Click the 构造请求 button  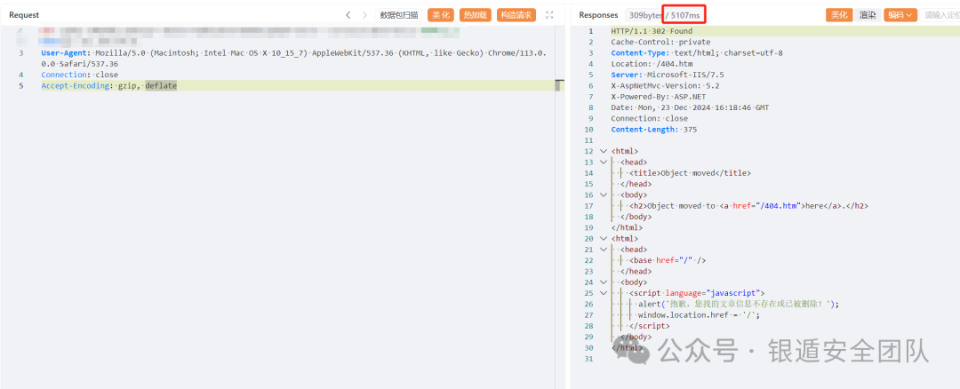click(516, 15)
